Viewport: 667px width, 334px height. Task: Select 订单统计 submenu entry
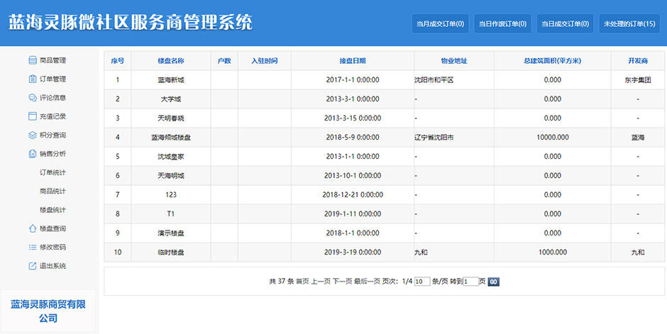pyautogui.click(x=53, y=172)
